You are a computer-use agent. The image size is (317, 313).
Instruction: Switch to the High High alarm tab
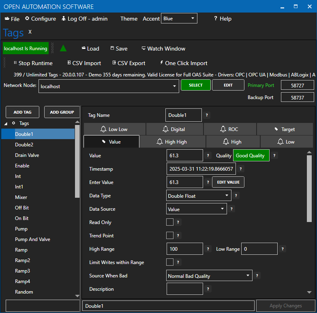(x=172, y=142)
